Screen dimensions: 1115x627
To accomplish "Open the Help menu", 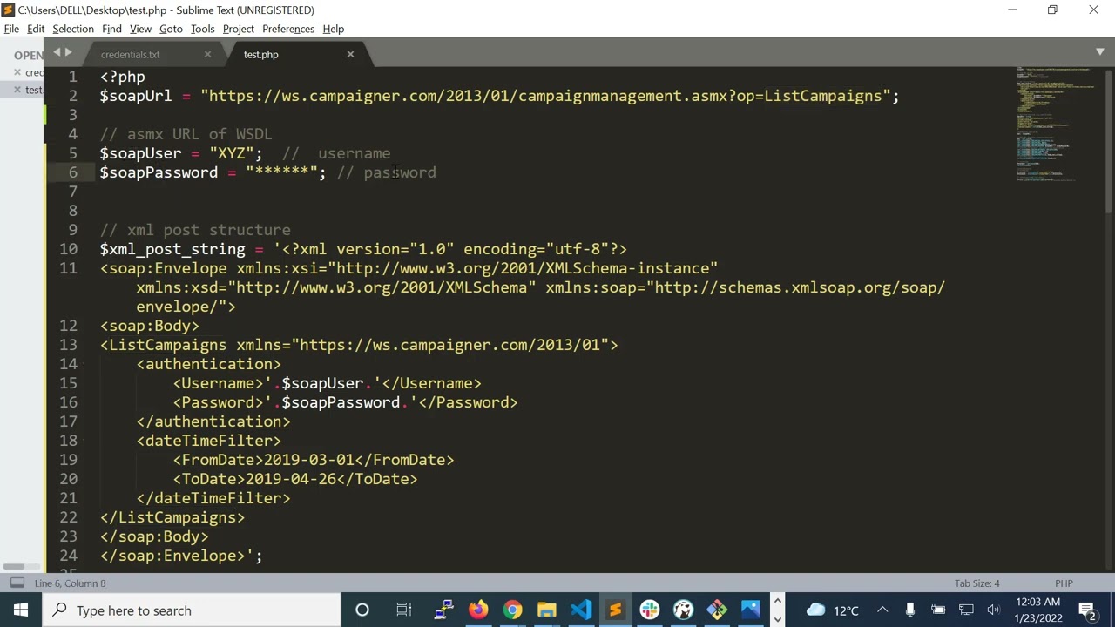I will 333,29.
